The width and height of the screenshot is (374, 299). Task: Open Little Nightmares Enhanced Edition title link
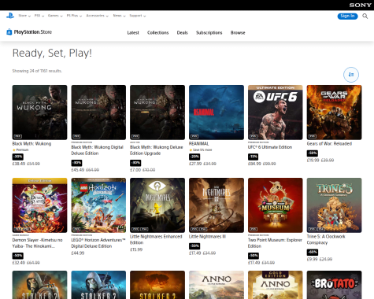click(156, 239)
